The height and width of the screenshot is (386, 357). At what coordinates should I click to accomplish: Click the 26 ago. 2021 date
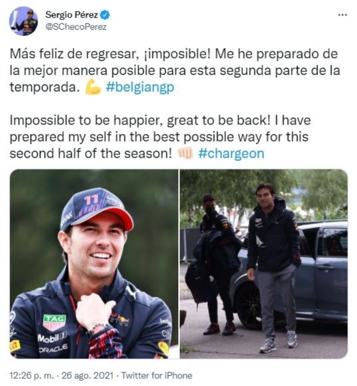[87, 375]
